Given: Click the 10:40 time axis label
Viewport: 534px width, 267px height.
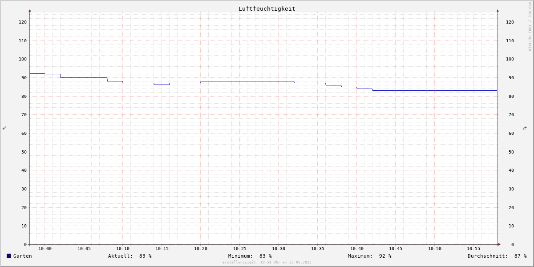Looking at the screenshot, I should click(357, 249).
